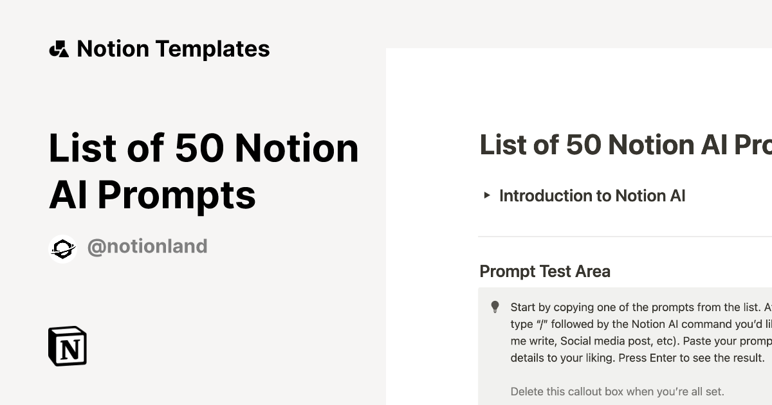Open the @notionland creator profile link

click(x=147, y=247)
